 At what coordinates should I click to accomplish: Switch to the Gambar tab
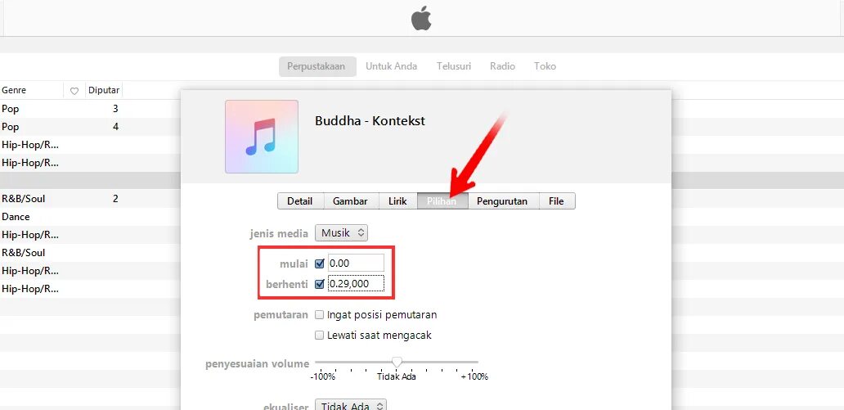pos(350,201)
